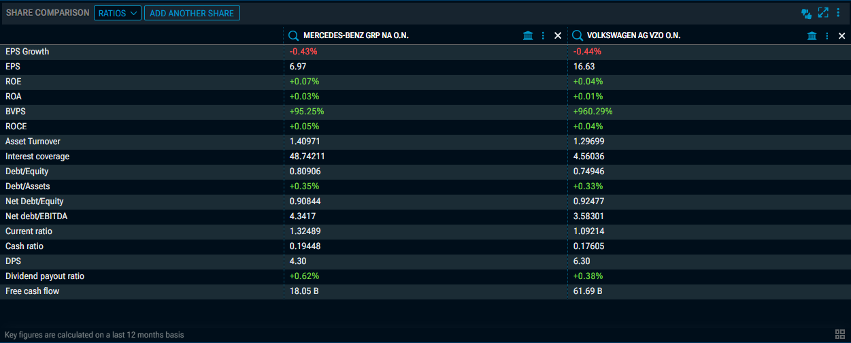This screenshot has height=343, width=851.
Task: Click Mercedes Dividend payout ratio +0.62%
Action: [304, 276]
